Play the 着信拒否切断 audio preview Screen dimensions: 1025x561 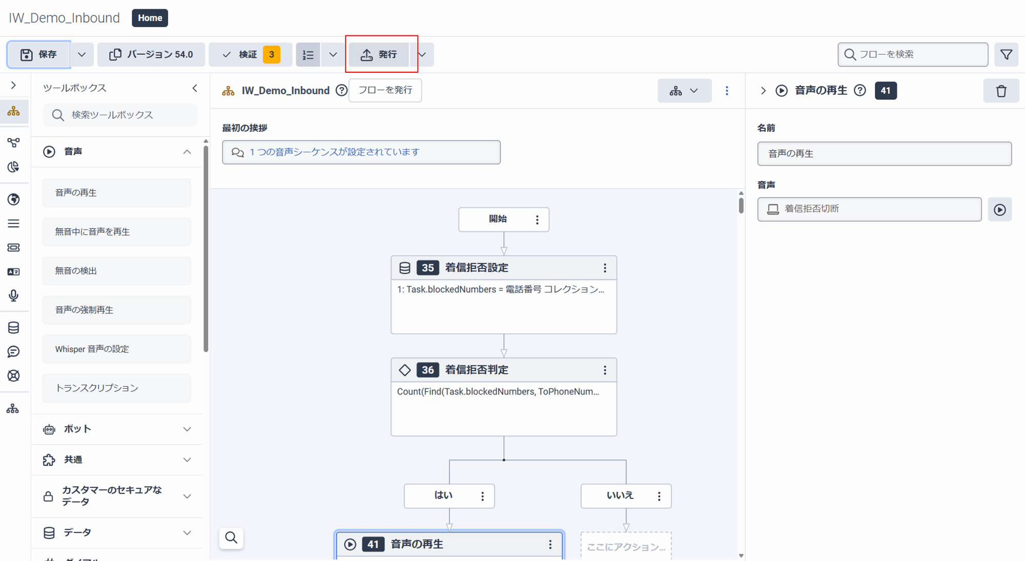click(x=1000, y=209)
